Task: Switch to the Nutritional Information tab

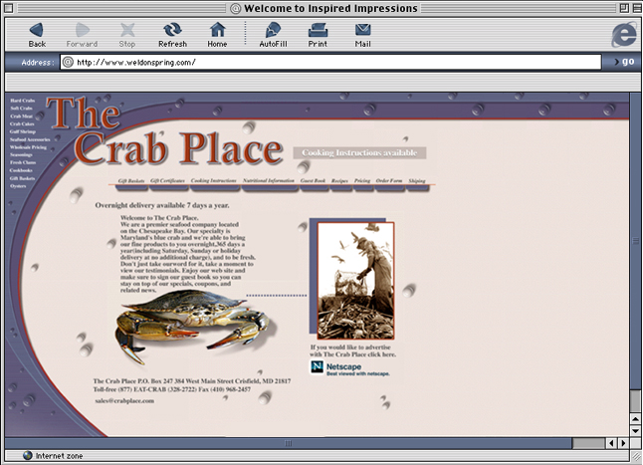Action: tap(268, 181)
